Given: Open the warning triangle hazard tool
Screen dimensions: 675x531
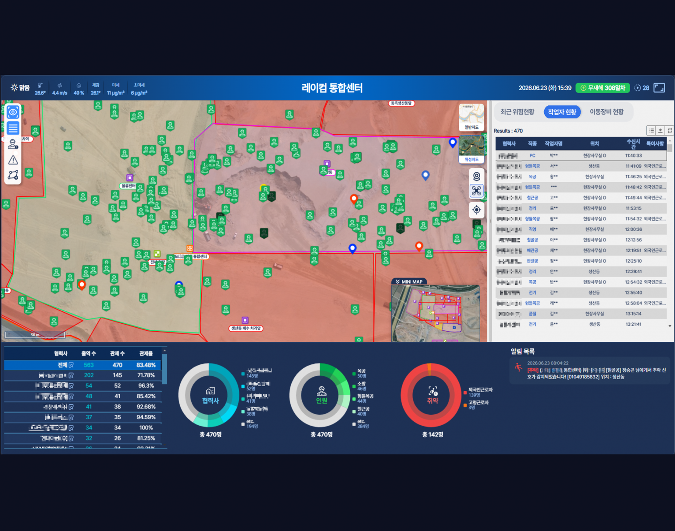Looking at the screenshot, I should coord(13,160).
